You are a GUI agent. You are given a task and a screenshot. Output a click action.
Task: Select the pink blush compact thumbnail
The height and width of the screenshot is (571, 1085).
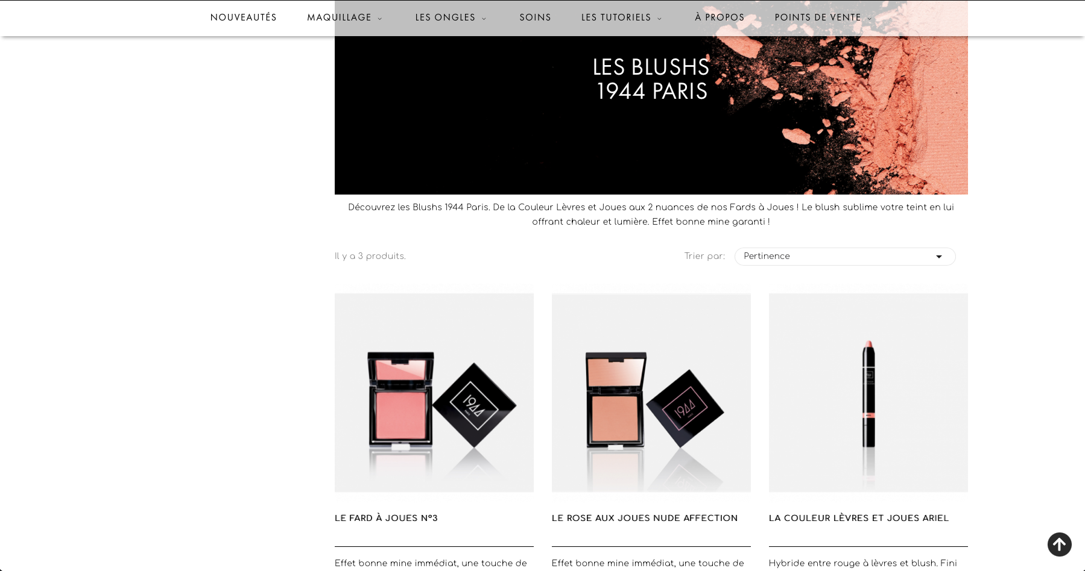click(x=434, y=393)
